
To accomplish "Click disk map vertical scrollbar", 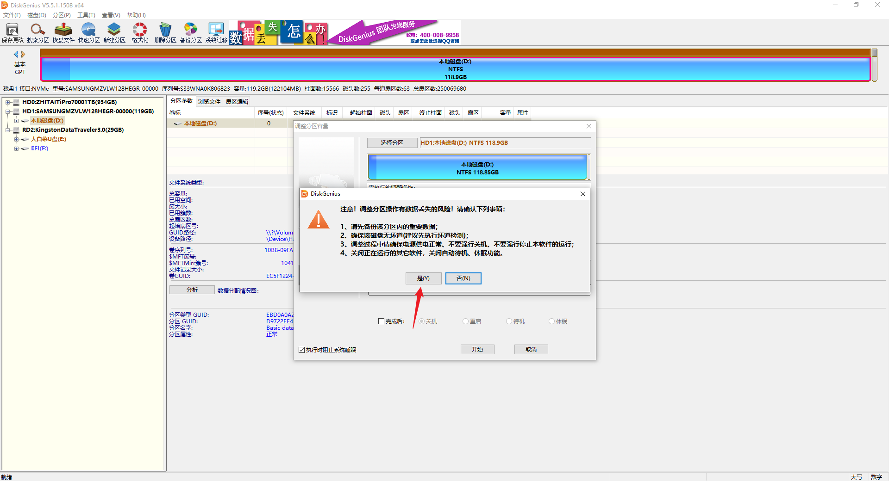I will coord(875,65).
